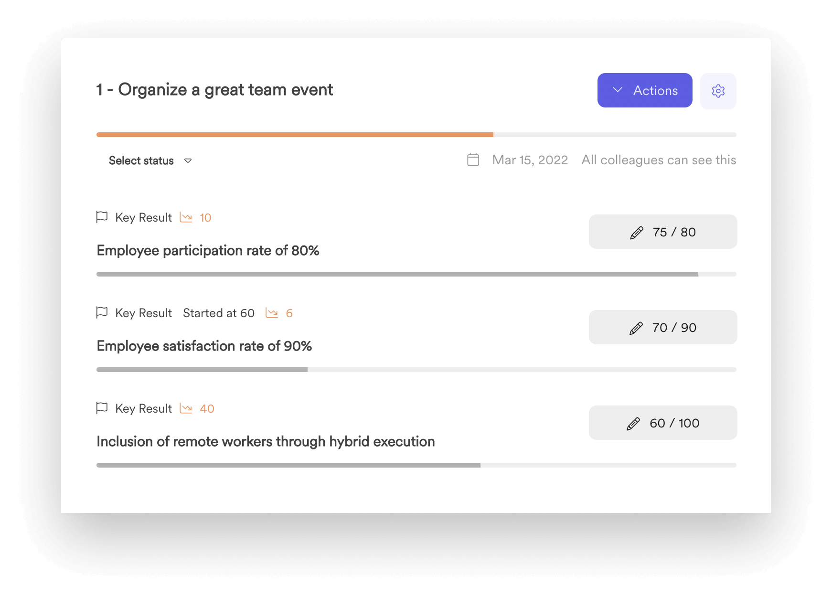Click 'All colleagues can see this' text

659,160
